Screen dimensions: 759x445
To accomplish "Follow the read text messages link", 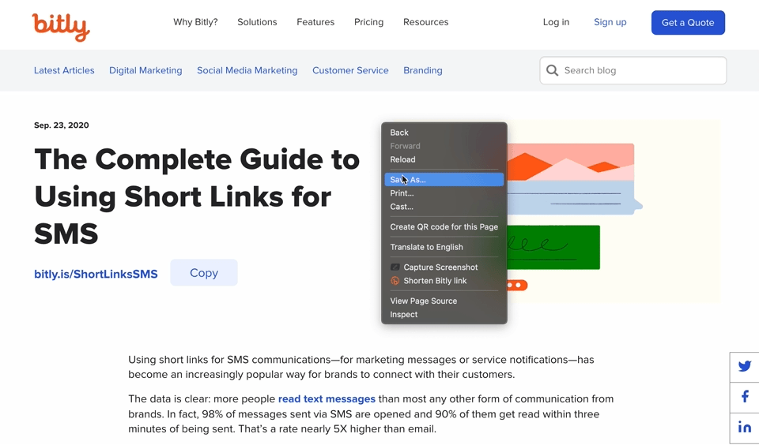I will click(327, 399).
